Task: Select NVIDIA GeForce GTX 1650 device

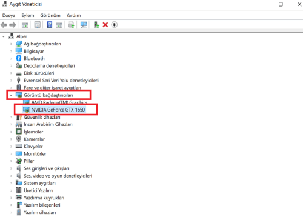Action: tap(58, 110)
